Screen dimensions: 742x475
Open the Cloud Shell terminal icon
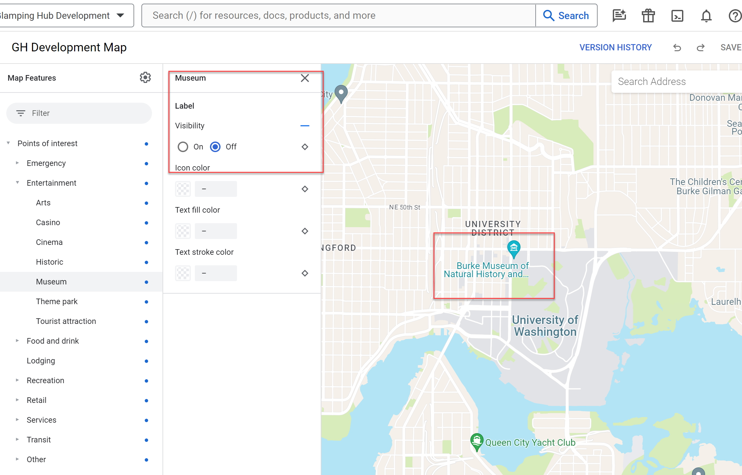coord(677,16)
